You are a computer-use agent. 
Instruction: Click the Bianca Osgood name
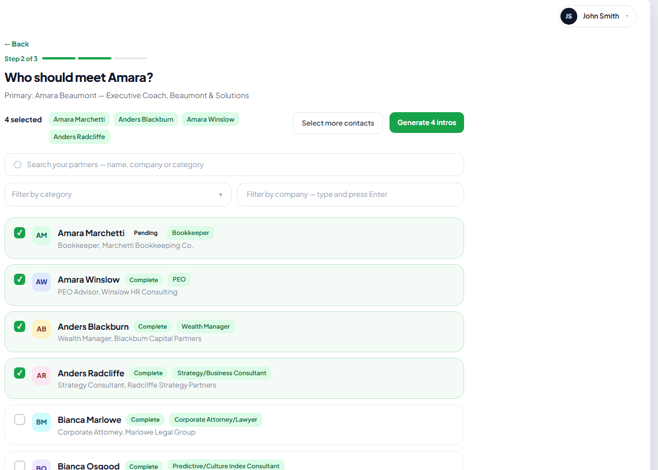[89, 466]
